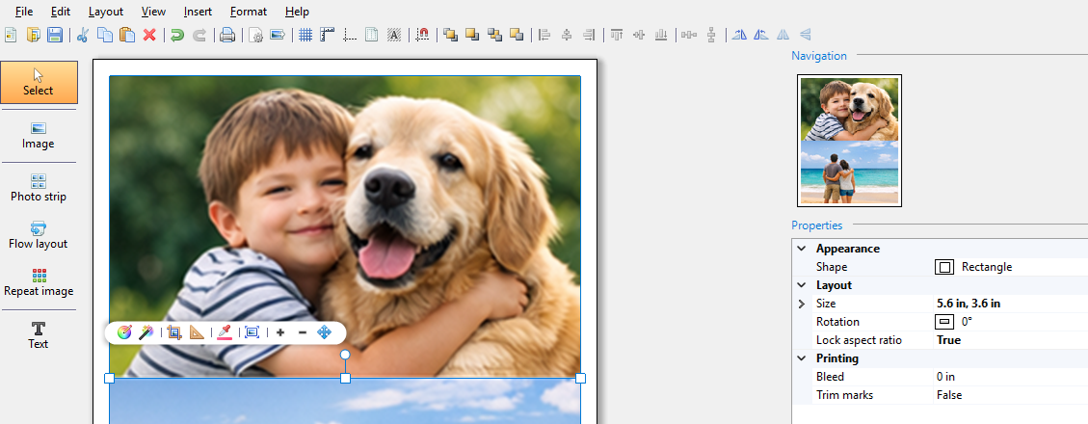Viewport: 1088px width, 424px height.
Task: Open the View menu
Action: [x=153, y=12]
